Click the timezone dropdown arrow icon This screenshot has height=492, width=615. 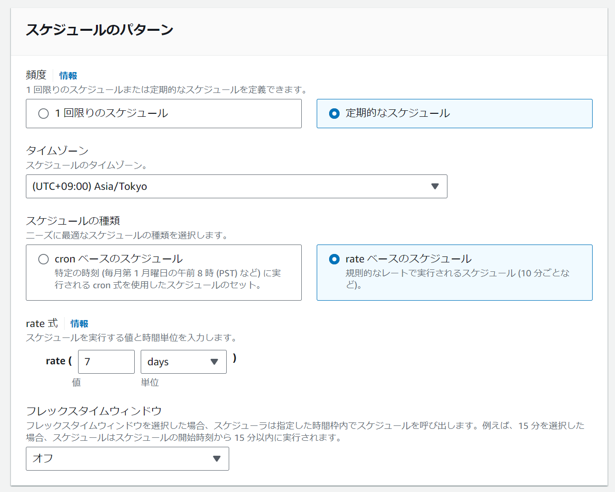click(435, 186)
